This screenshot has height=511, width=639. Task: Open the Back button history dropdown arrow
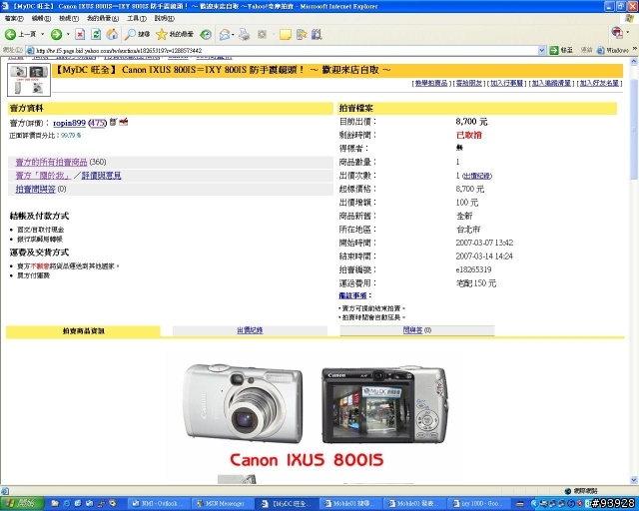coord(42,34)
